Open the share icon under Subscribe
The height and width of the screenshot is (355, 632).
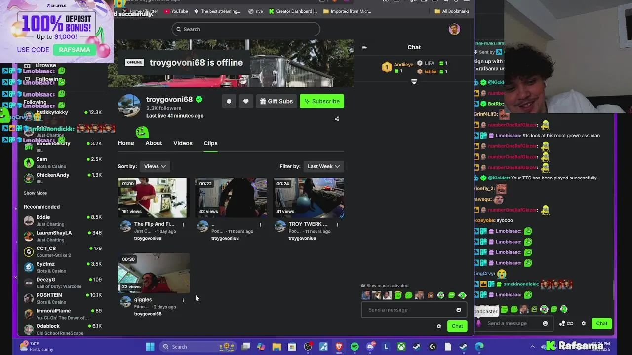[337, 119]
